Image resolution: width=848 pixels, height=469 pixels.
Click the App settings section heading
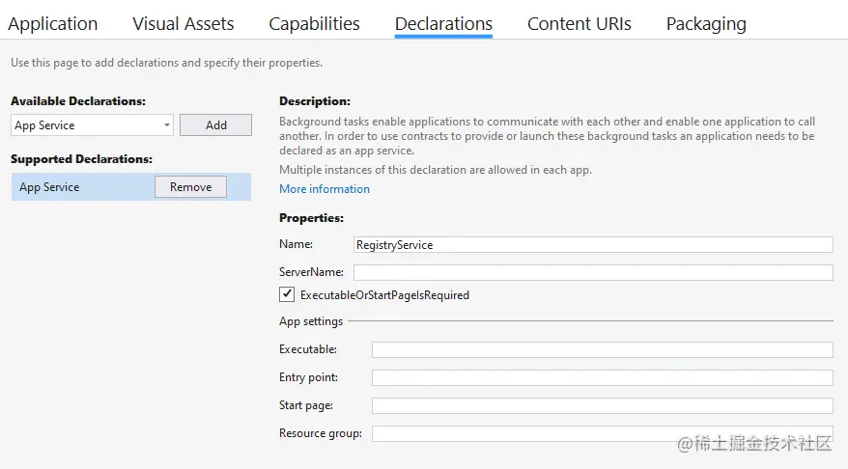311,321
